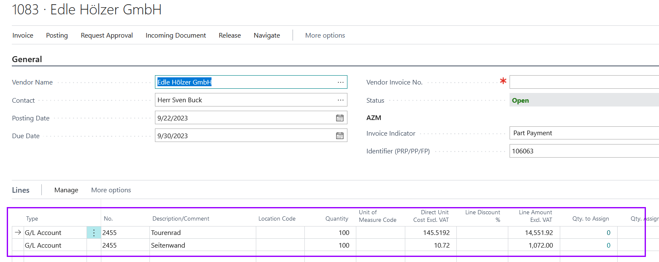
Task: Click Direct Unit Cost Excl. VAT header
Action: 431,216
